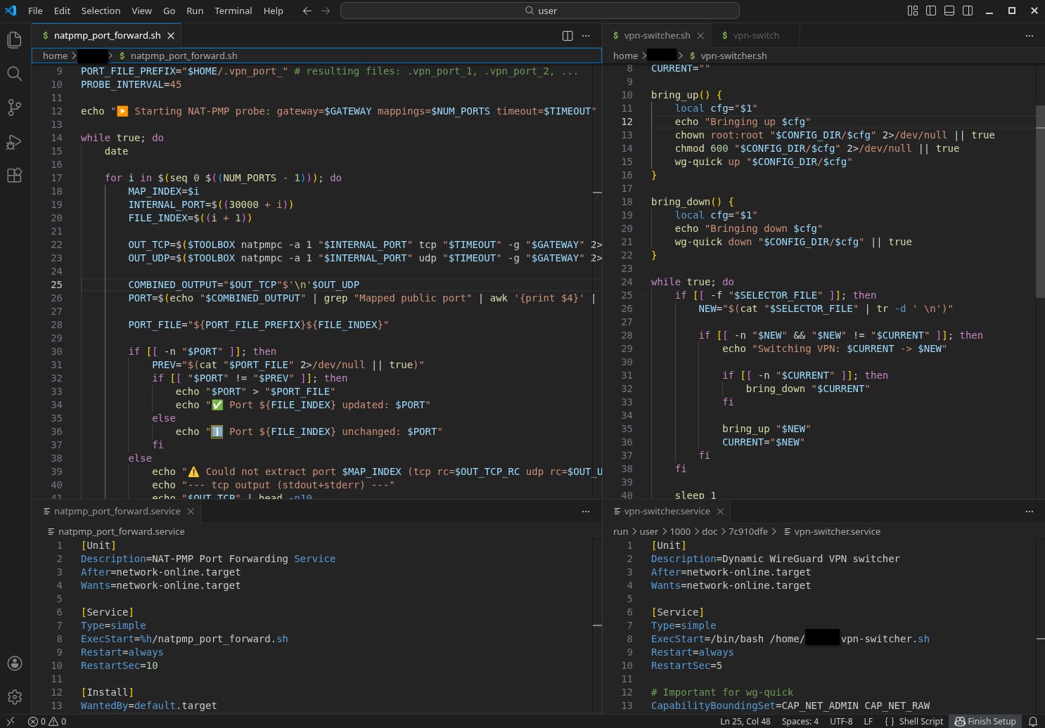Toggle the primary side bar layout button
The width and height of the screenshot is (1045, 728).
coord(931,11)
